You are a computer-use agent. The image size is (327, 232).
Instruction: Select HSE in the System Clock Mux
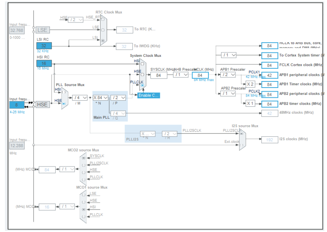[x=142, y=74]
